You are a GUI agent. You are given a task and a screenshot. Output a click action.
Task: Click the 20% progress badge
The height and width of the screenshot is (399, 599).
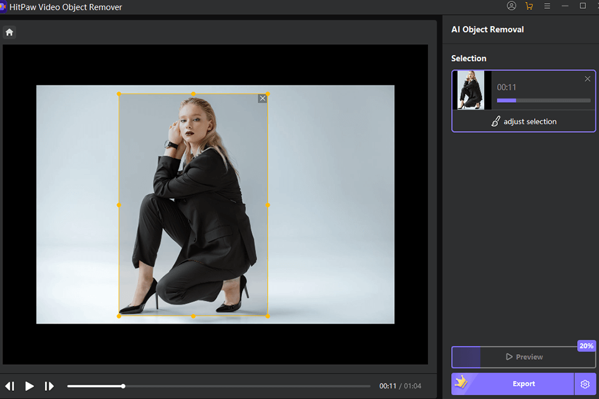coord(586,346)
